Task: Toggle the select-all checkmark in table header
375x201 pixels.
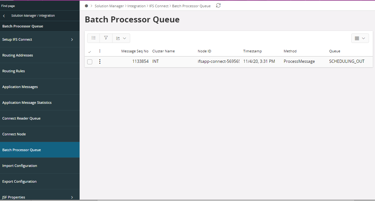Action: 90,51
